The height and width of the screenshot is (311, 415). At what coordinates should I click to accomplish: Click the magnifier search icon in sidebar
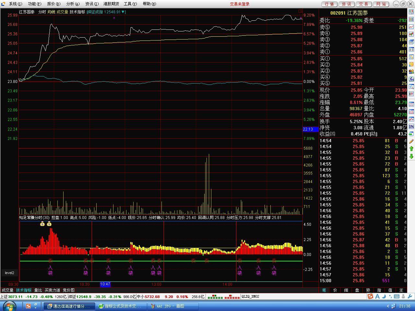pos(411,86)
